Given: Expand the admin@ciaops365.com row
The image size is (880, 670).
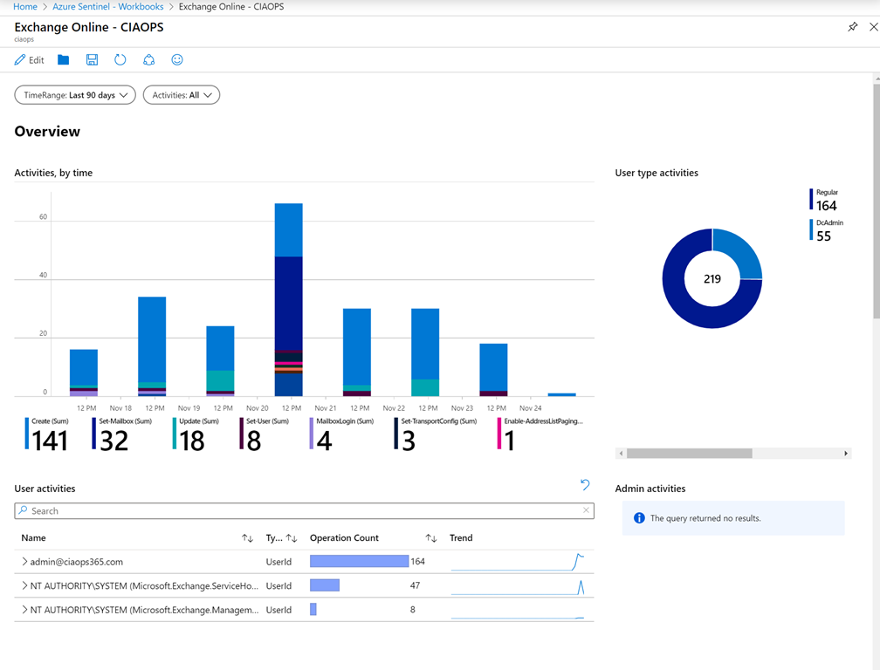Looking at the screenshot, I should [x=24, y=562].
